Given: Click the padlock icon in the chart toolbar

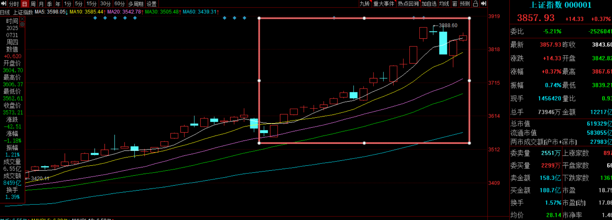Looking at the screenshot, I should click(475, 4).
